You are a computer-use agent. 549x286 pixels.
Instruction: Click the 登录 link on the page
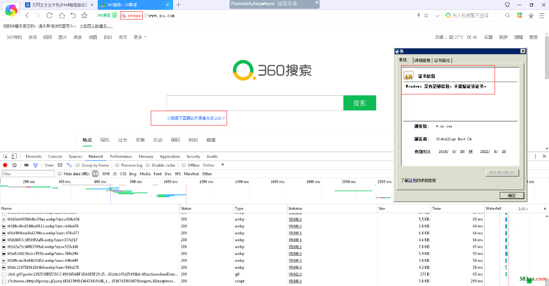(x=533, y=37)
